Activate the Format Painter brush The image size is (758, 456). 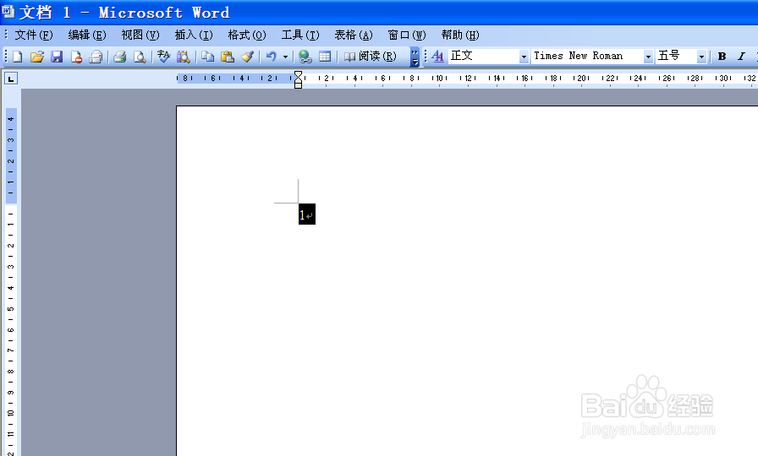pyautogui.click(x=248, y=57)
